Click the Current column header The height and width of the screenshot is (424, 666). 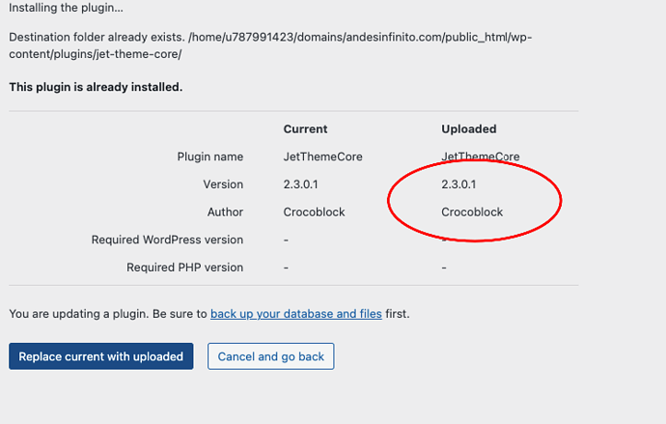pyautogui.click(x=305, y=128)
